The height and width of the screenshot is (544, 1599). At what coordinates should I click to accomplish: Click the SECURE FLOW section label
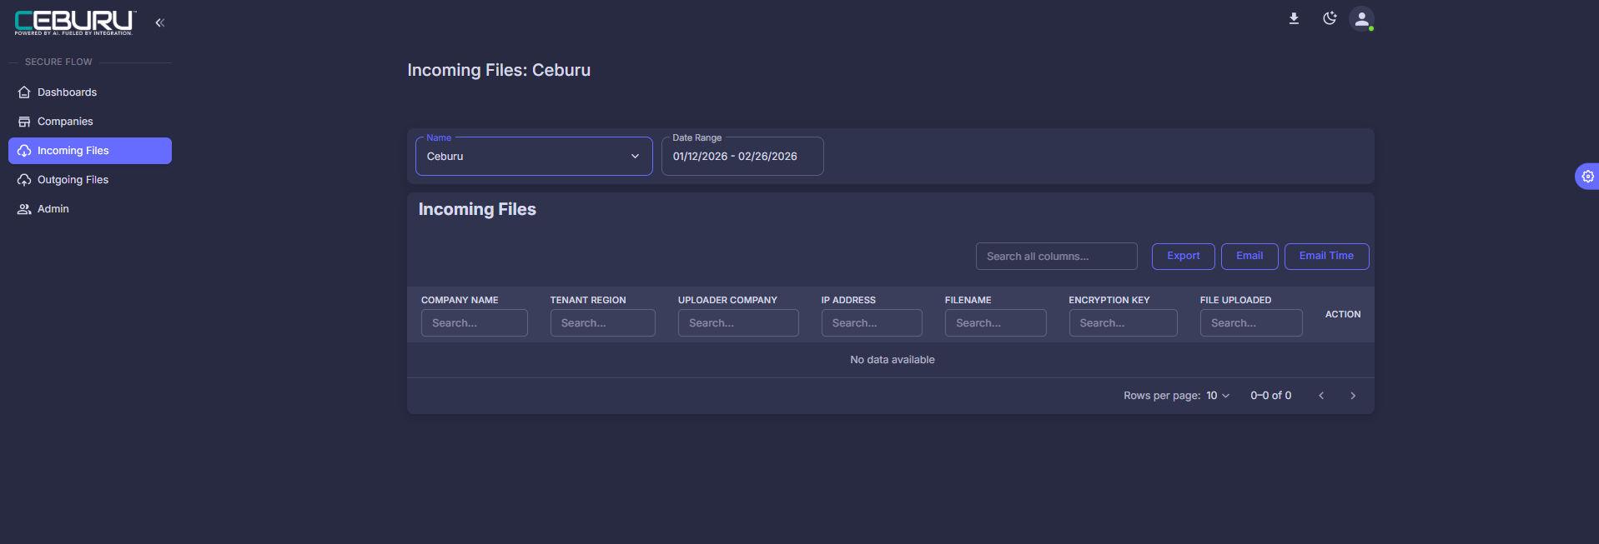click(58, 62)
